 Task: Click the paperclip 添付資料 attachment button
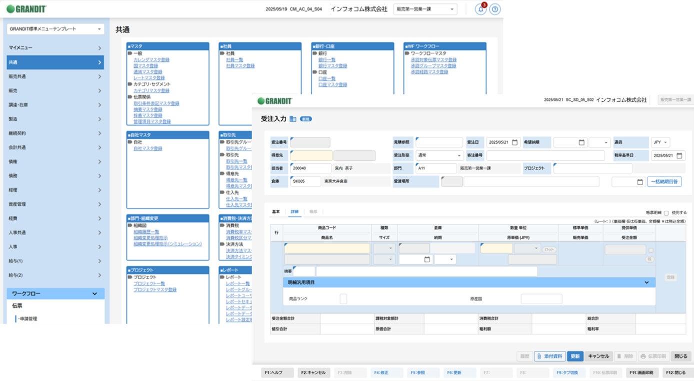(549, 356)
